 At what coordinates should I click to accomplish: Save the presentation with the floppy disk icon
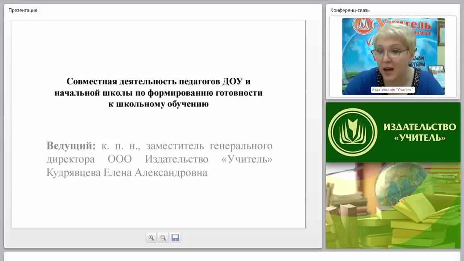(x=175, y=238)
